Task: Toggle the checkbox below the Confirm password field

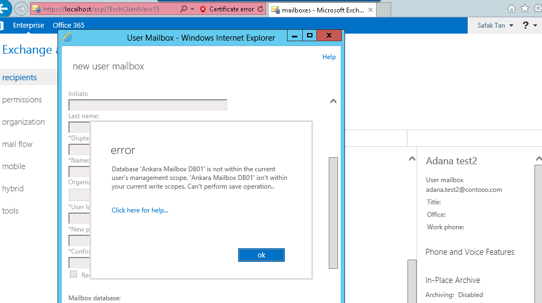Action: pos(73,274)
